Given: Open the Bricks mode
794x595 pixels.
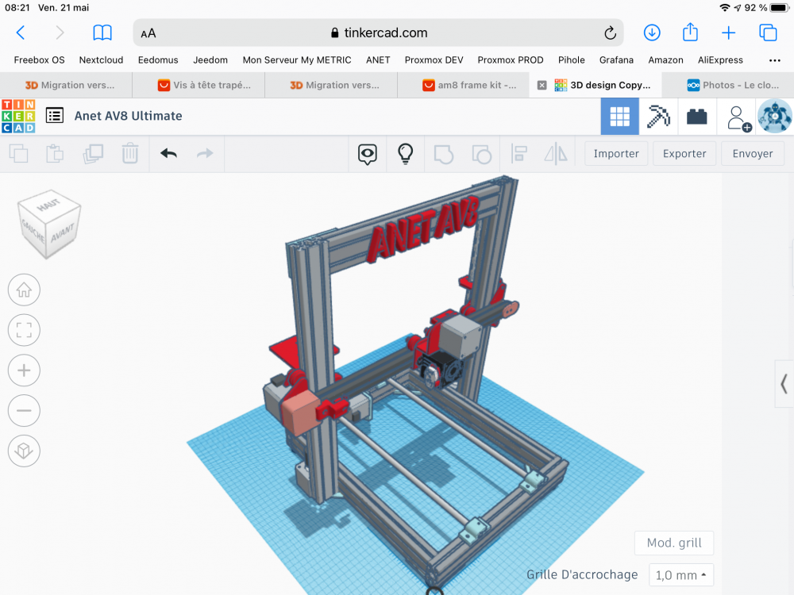Looking at the screenshot, I should tap(697, 117).
